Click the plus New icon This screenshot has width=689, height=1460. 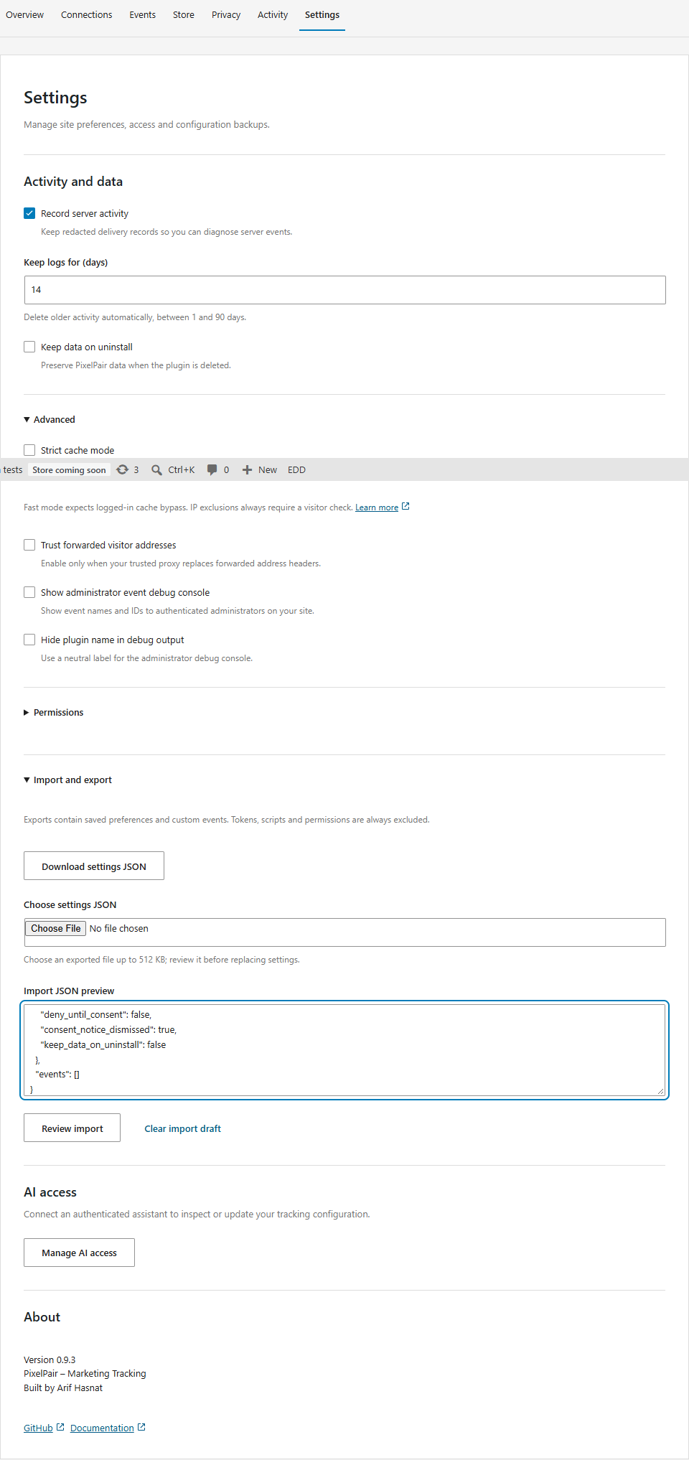(247, 470)
